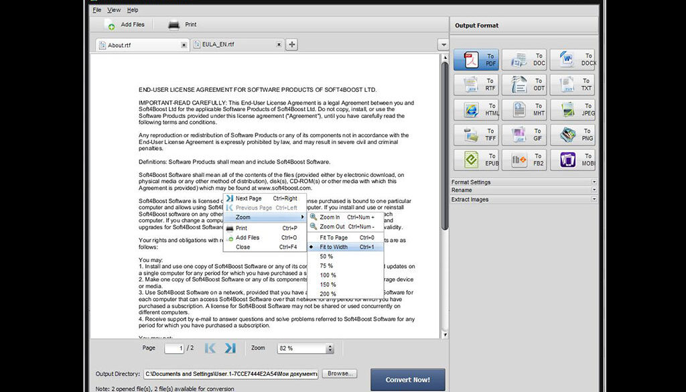Click the Convert Now! button
Viewport: 686px width, 392px height.
tap(408, 379)
